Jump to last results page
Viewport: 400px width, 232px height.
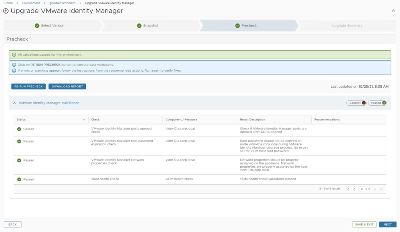381,189
